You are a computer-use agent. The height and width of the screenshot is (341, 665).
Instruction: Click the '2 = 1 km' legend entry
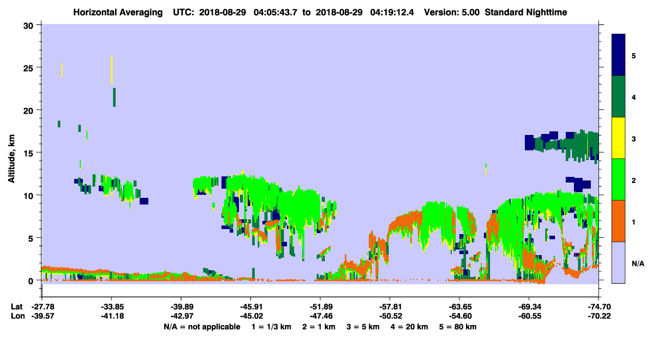coord(318,326)
